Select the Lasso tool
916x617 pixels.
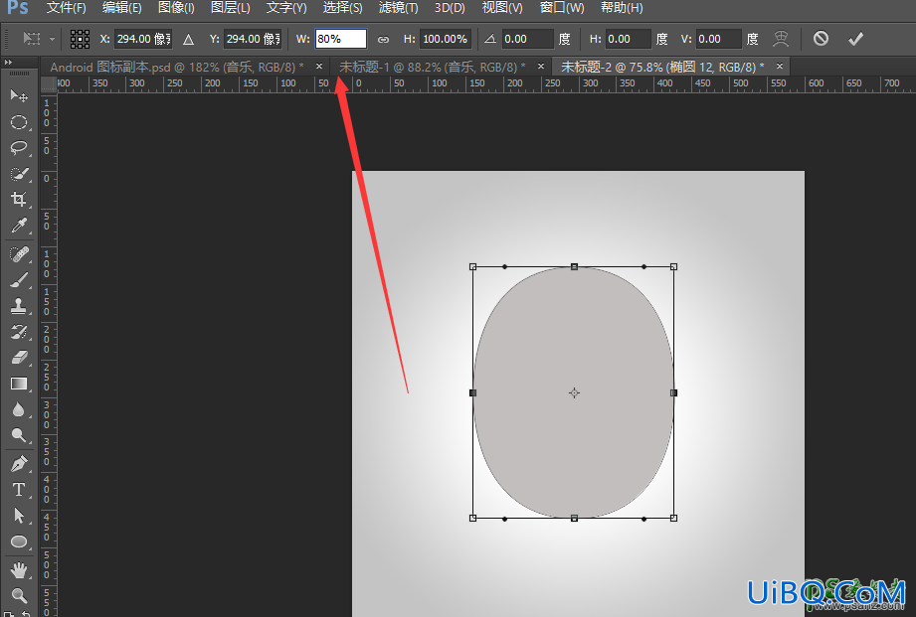click(19, 148)
